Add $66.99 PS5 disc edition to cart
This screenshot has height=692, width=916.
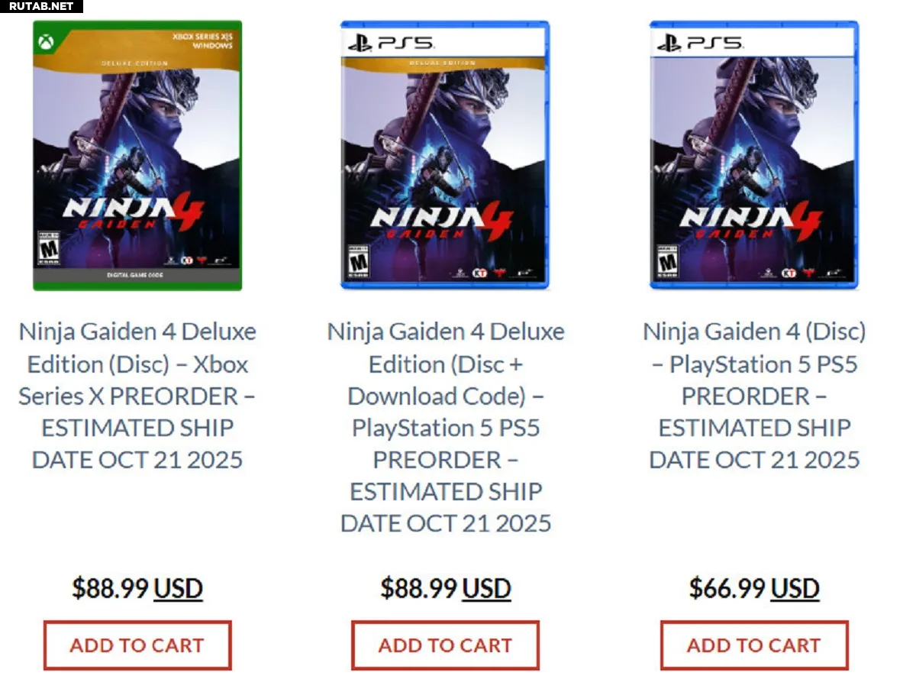click(754, 645)
